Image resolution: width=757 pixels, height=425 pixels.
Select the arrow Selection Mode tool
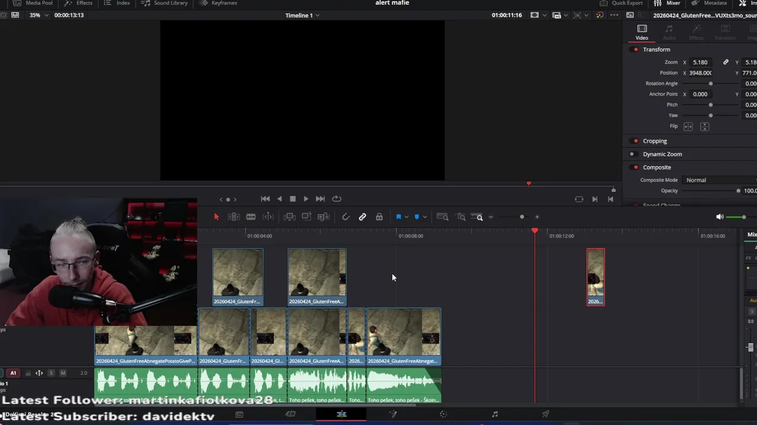pos(216,217)
